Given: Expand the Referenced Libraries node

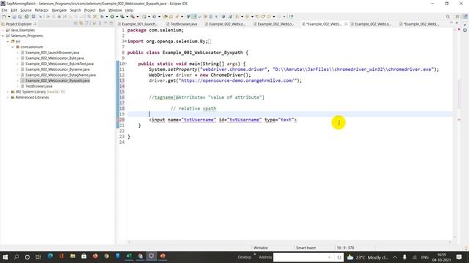Looking at the screenshot, I should point(8,97).
